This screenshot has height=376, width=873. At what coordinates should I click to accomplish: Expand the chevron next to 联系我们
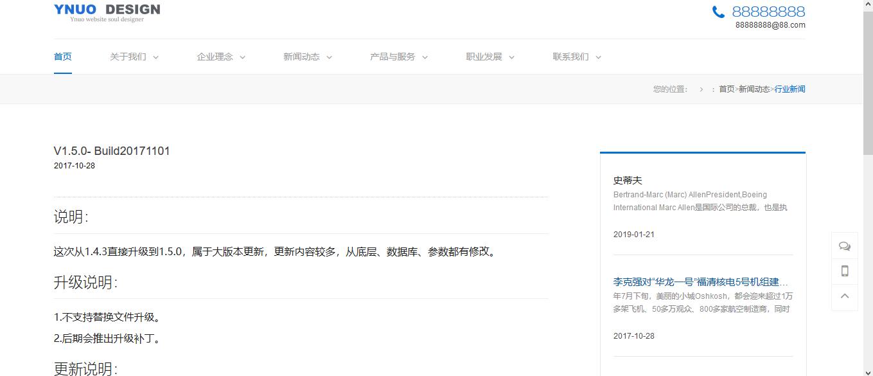598,57
